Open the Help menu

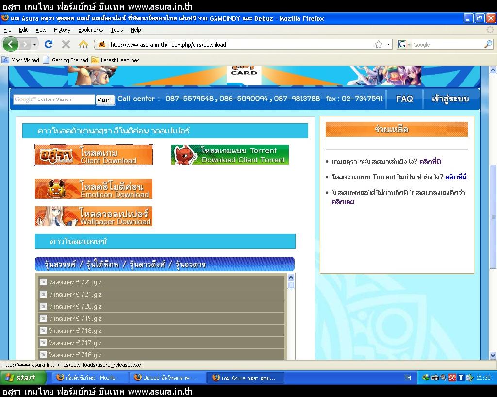136,30
